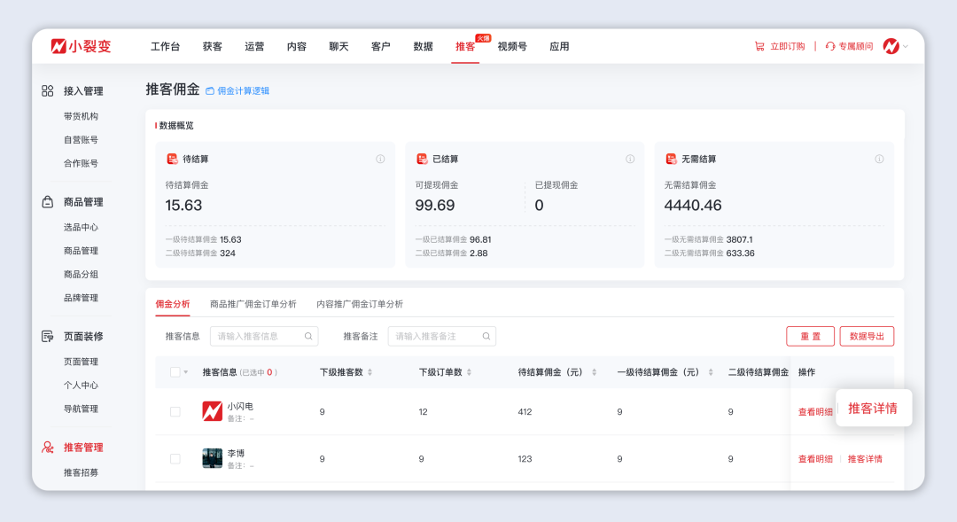The width and height of the screenshot is (957, 522).
Task: Click the 推客备注 input field
Action: pyautogui.click(x=439, y=337)
